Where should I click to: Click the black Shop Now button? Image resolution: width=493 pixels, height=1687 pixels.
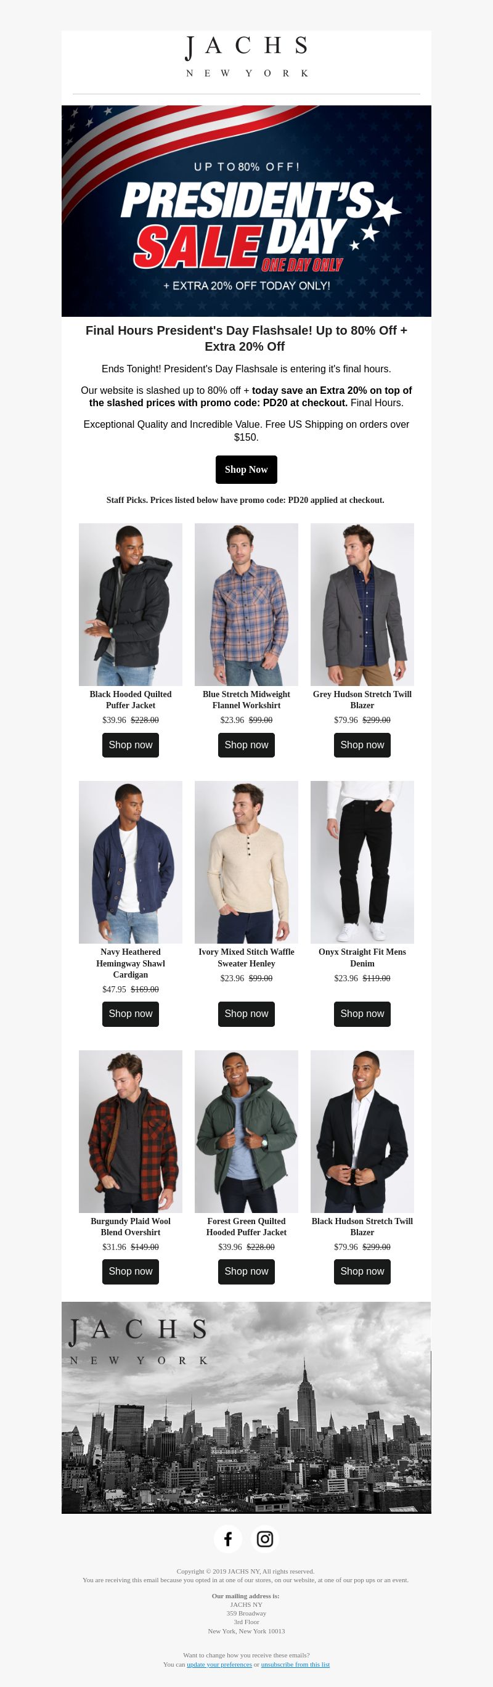point(246,470)
